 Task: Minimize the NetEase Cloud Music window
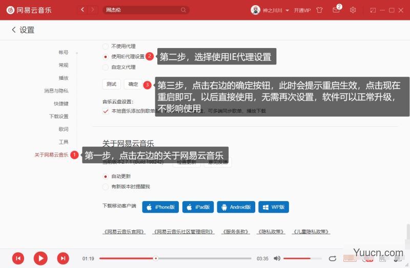coord(382,10)
